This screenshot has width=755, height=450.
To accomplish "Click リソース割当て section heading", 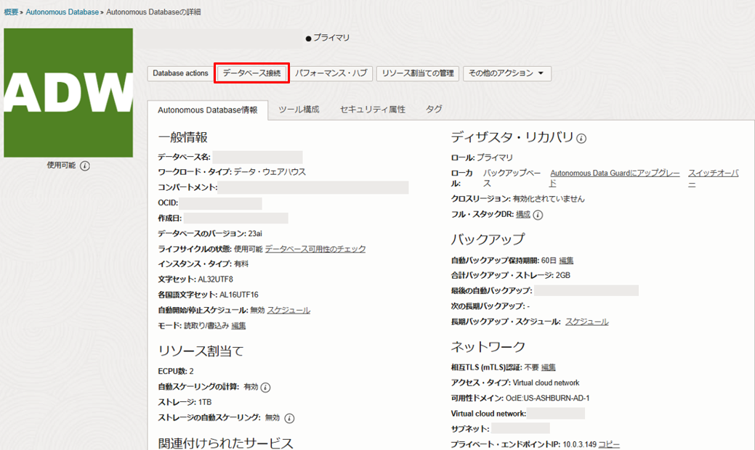I will [x=201, y=351].
